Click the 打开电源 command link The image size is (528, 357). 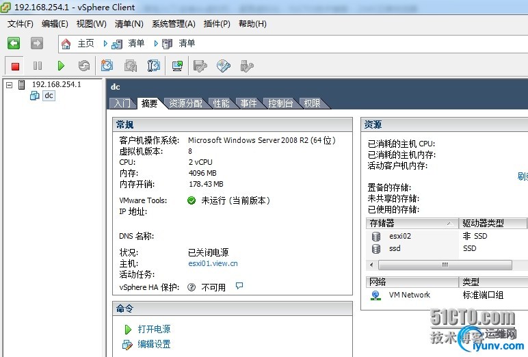click(154, 329)
